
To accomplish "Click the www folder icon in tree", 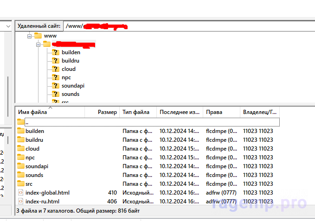I will click(x=38, y=36).
